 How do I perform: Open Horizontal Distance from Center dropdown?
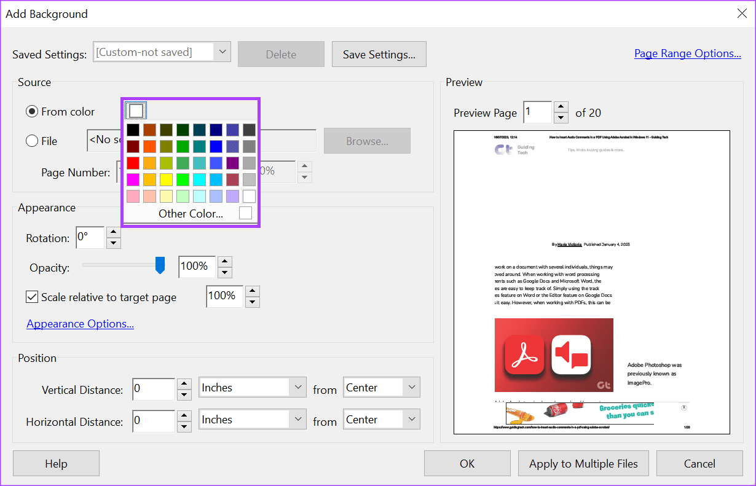click(x=411, y=420)
